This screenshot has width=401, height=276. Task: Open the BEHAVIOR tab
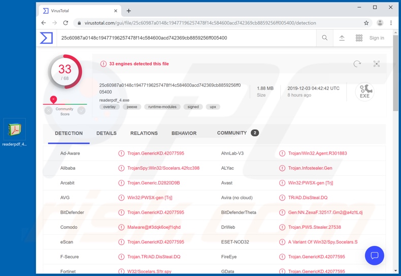[184, 133]
